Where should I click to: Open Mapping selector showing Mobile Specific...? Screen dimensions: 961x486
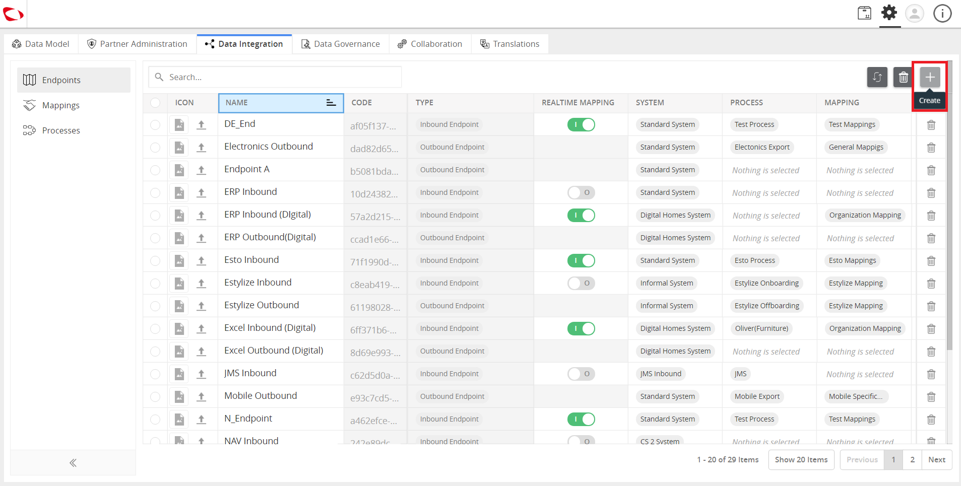[x=856, y=396]
